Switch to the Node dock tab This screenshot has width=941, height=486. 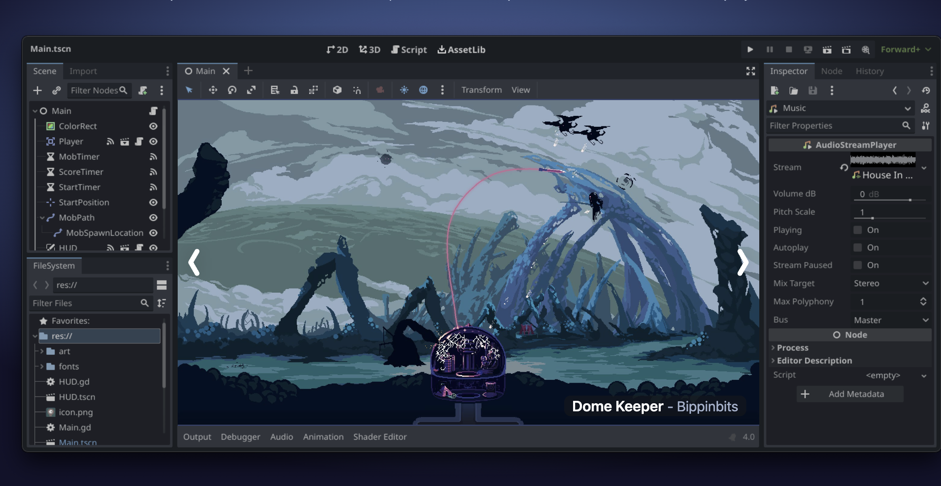[x=832, y=71]
